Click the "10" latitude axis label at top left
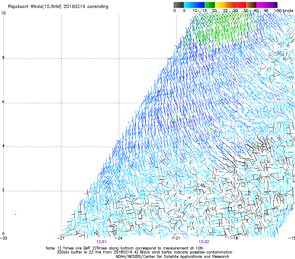Screen dimensions: 295x259 pos(4,13)
